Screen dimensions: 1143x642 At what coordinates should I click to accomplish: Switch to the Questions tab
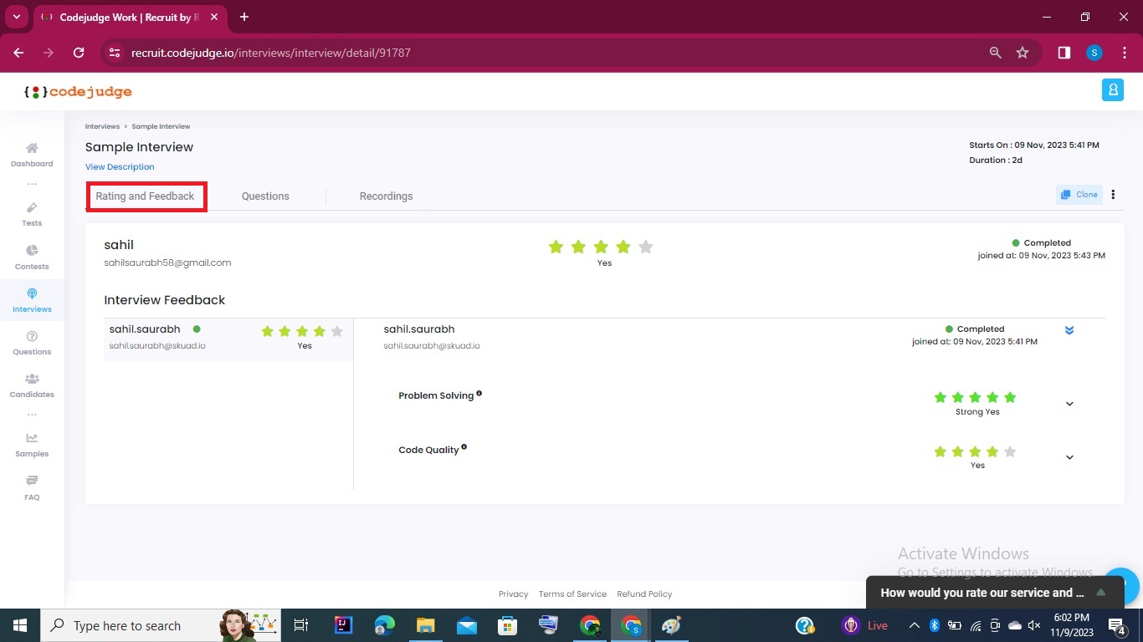point(265,196)
